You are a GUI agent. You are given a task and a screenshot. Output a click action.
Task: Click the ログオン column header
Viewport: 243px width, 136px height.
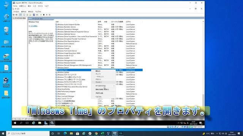[x=128, y=22]
